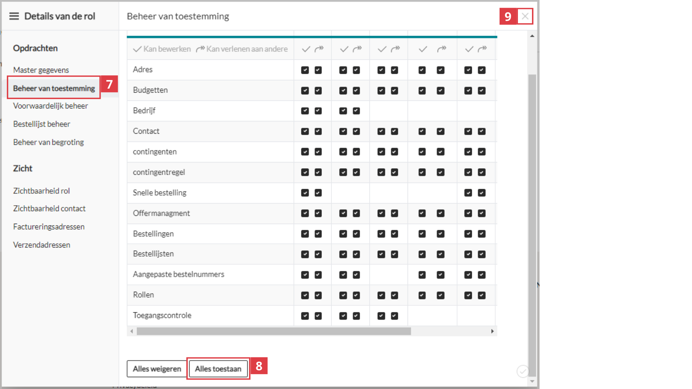Click the 'Kan verlenen aan andere' arrow legend icon

pos(200,49)
